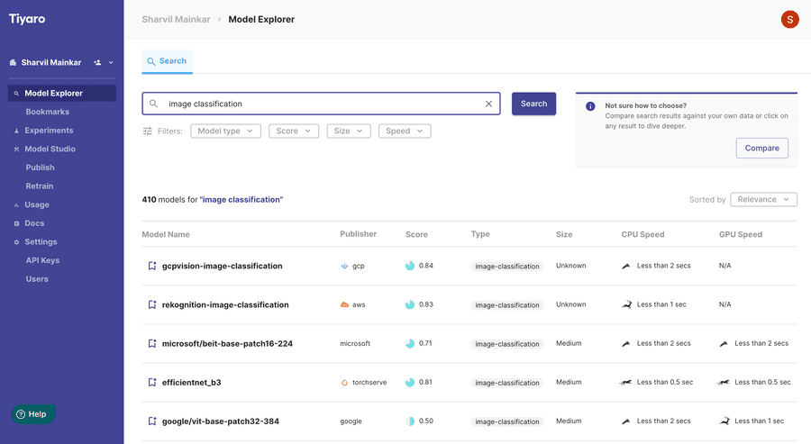The image size is (811, 444).
Task: Click the microsoft publisher text
Action: [x=355, y=343]
